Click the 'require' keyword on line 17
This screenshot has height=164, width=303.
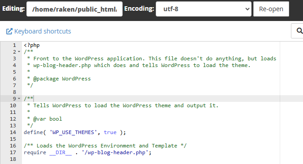[35, 152]
